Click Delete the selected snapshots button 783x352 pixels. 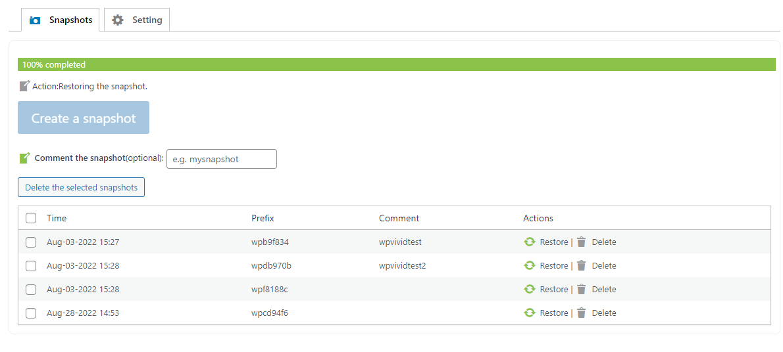(x=81, y=187)
